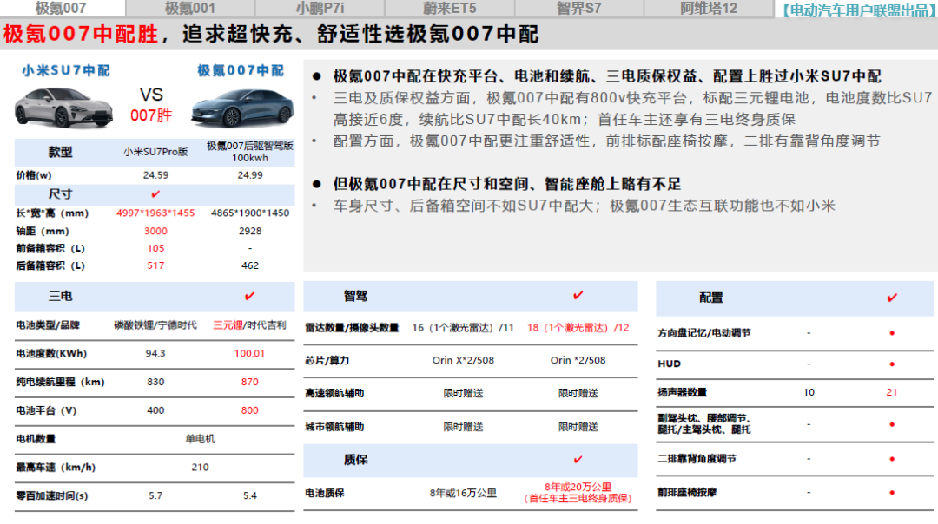The width and height of the screenshot is (938, 524).
Task: Click the 830 range value
Action: click(155, 382)
